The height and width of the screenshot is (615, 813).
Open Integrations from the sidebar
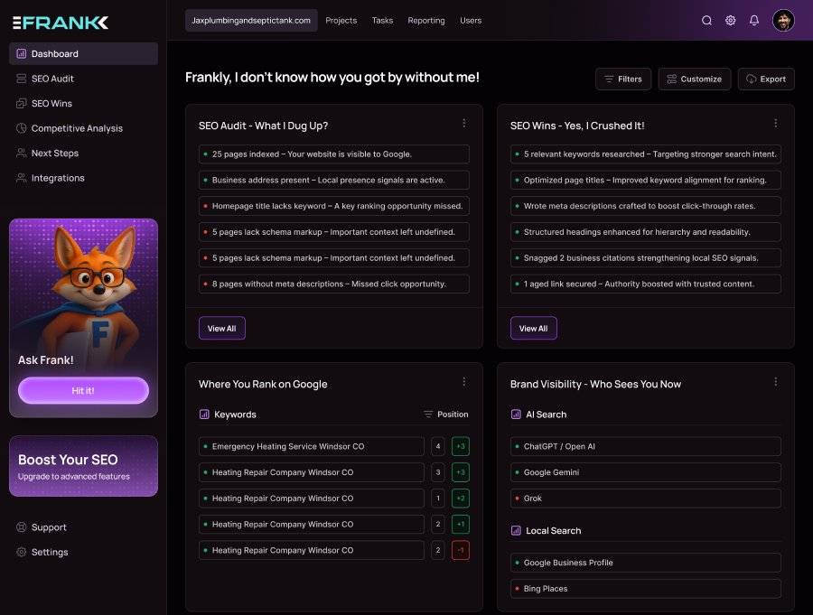coord(58,178)
